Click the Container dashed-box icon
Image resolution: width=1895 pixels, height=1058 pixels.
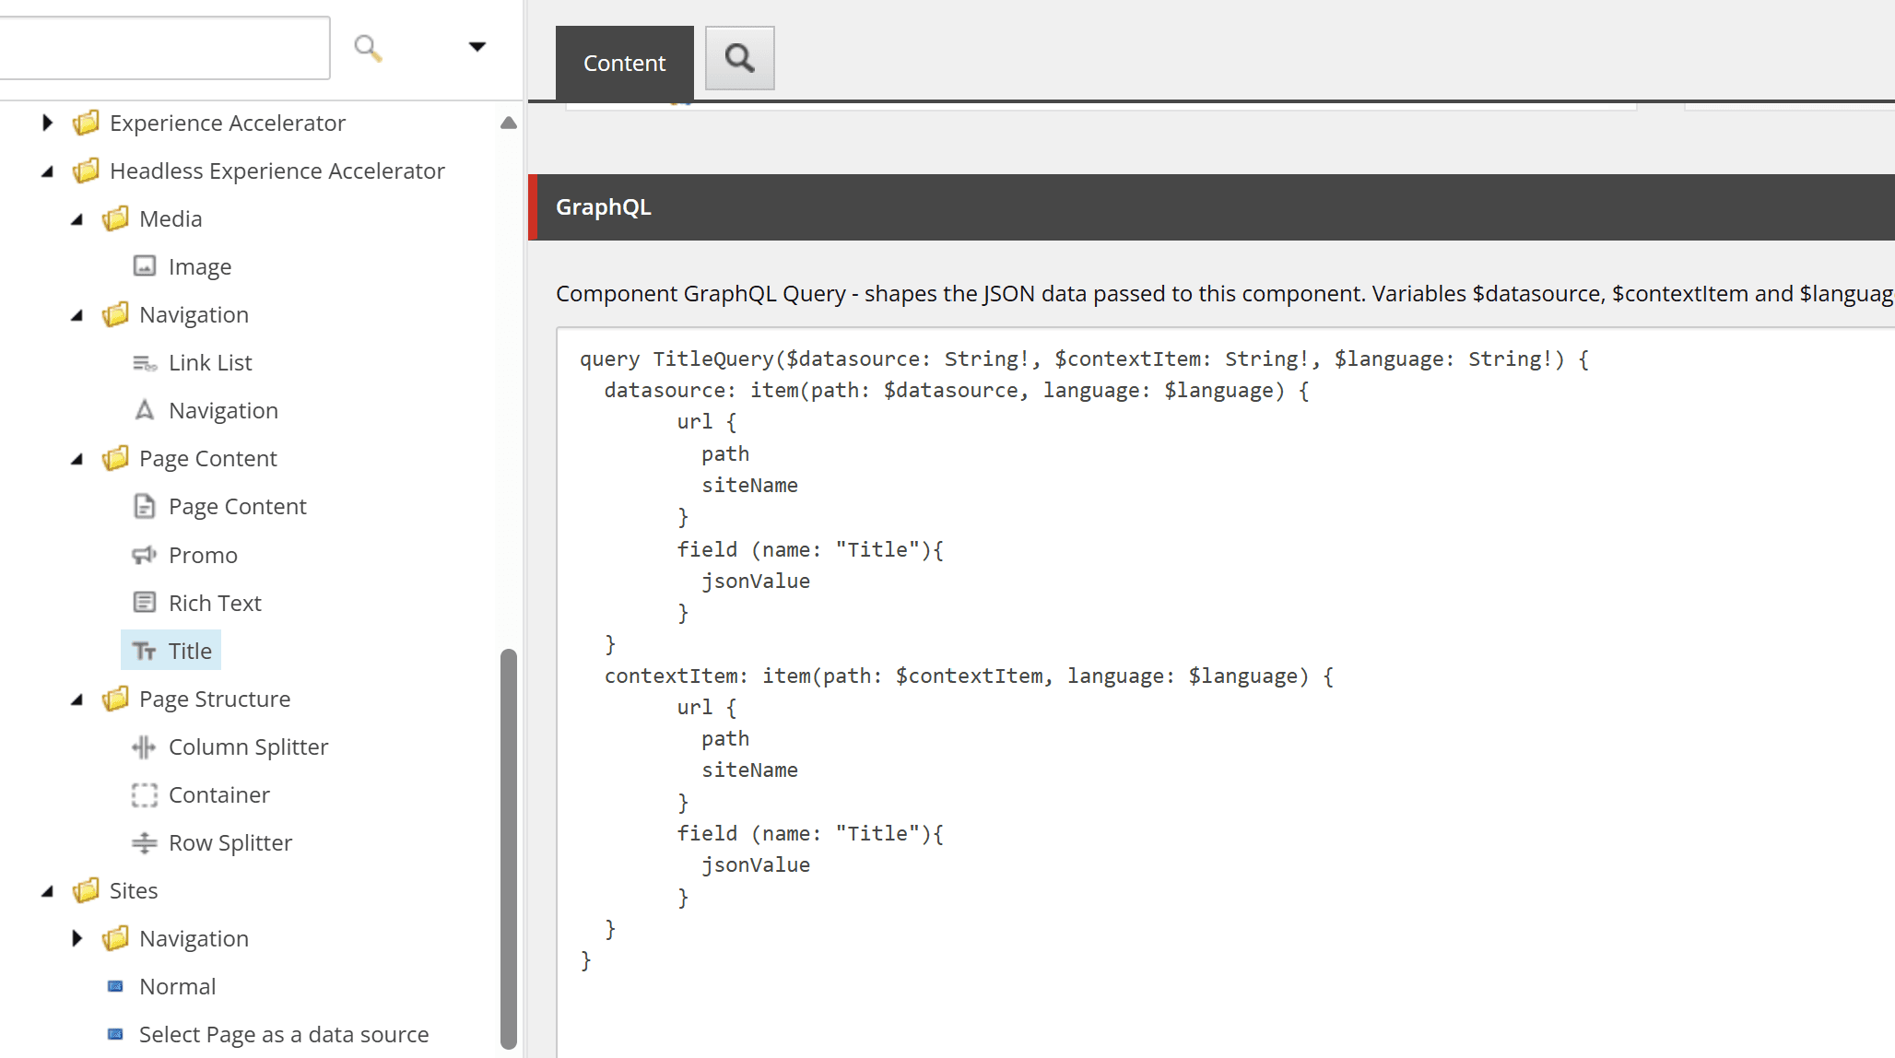pos(145,794)
